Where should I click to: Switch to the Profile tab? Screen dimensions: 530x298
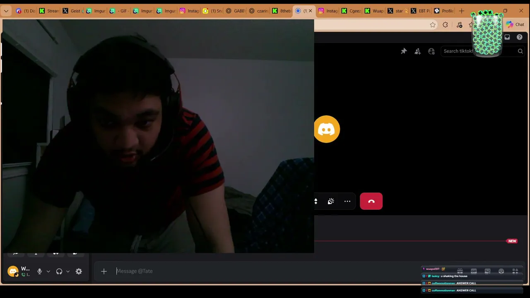click(x=445, y=11)
